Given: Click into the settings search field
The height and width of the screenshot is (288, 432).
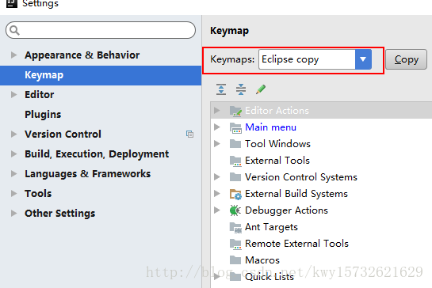Looking at the screenshot, I should [x=101, y=30].
